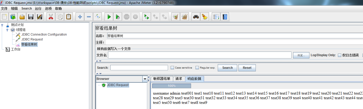Screen dimensions: 363x109
Task: Click the Clear broom-with-gear icon
Action: [x=175, y=17]
